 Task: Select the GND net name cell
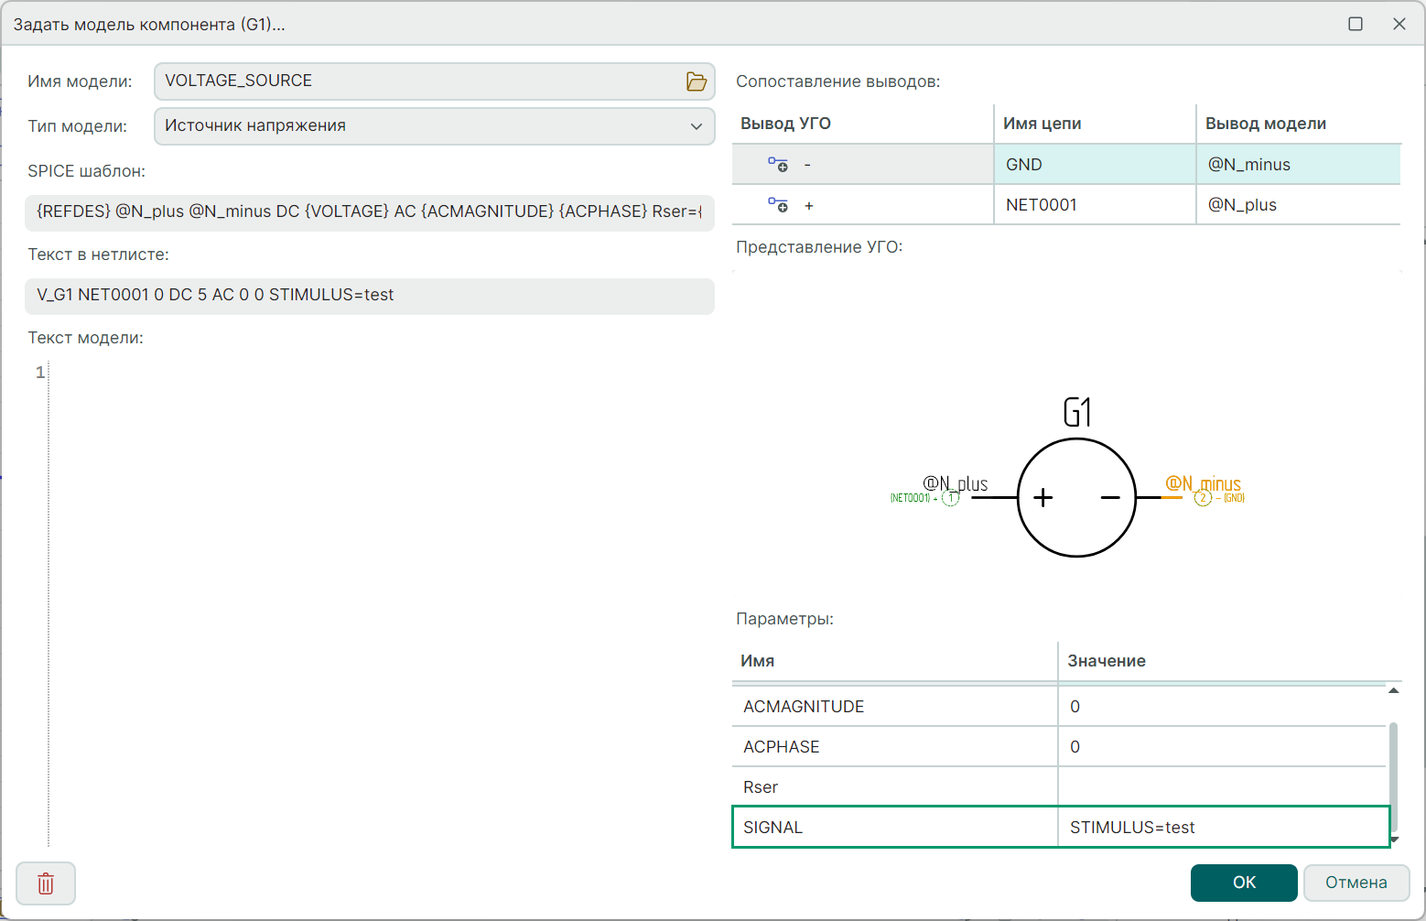1094,165
